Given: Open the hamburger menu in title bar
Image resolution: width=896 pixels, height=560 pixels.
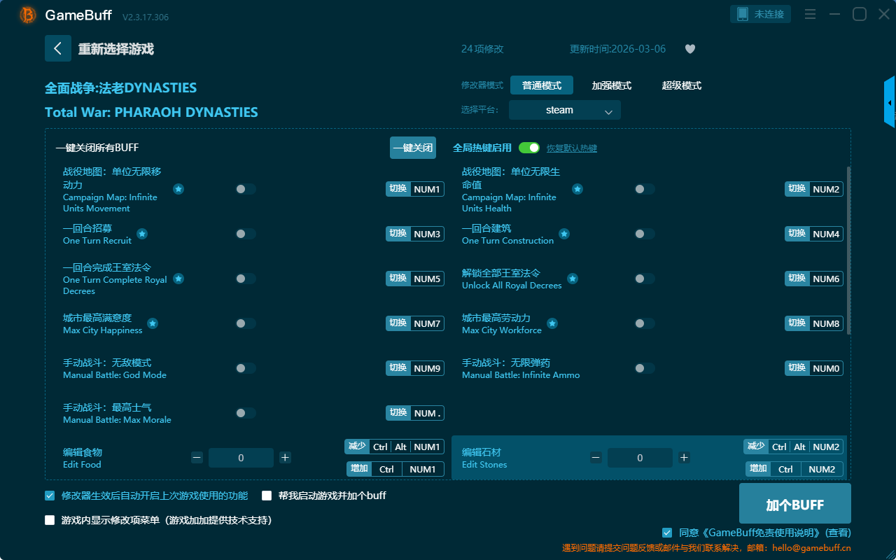Looking at the screenshot, I should tap(810, 14).
